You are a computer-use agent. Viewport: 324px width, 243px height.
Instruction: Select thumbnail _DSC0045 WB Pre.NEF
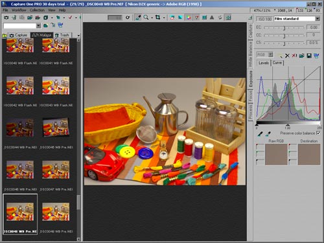point(56,128)
